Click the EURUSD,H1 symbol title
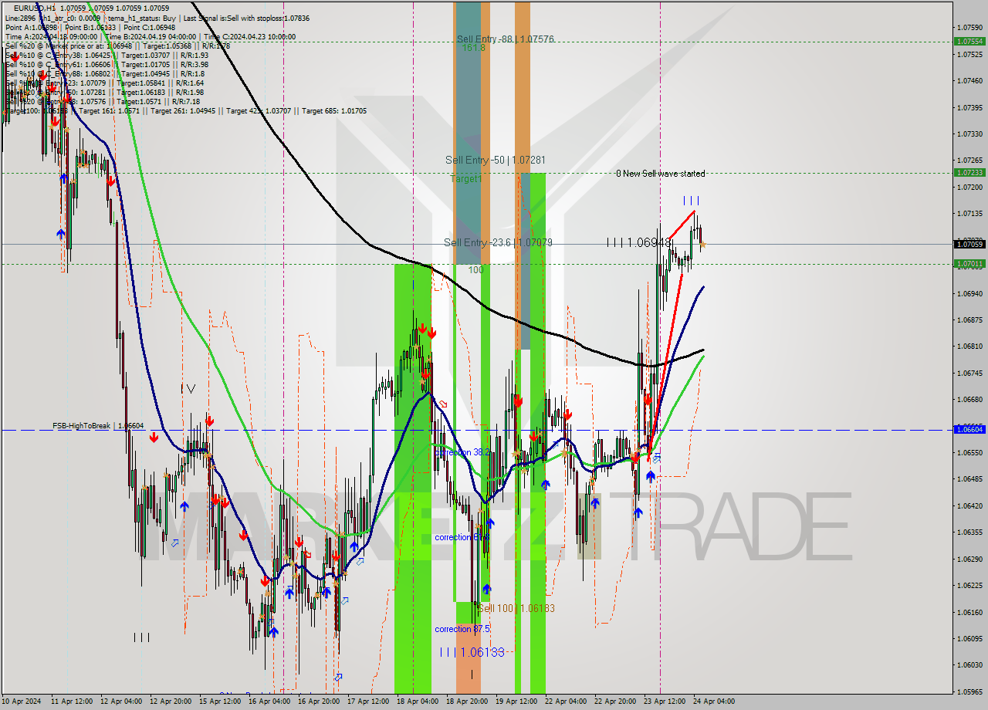This screenshot has width=988, height=710. click(35, 8)
